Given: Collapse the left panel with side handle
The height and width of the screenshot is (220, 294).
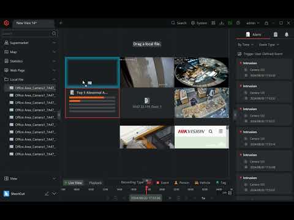Looking at the screenshot, I should point(59,115).
